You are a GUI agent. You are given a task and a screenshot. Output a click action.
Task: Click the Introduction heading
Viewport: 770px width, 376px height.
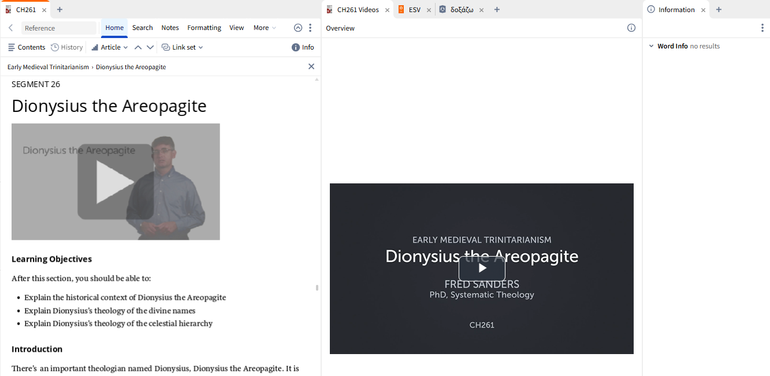[x=37, y=349]
